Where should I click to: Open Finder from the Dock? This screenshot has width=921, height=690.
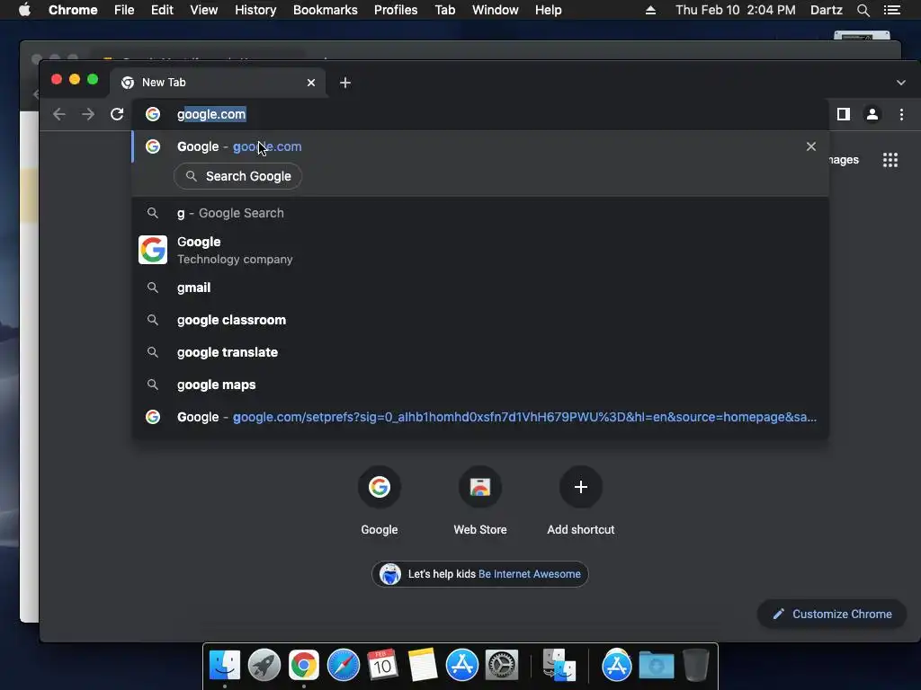point(225,666)
